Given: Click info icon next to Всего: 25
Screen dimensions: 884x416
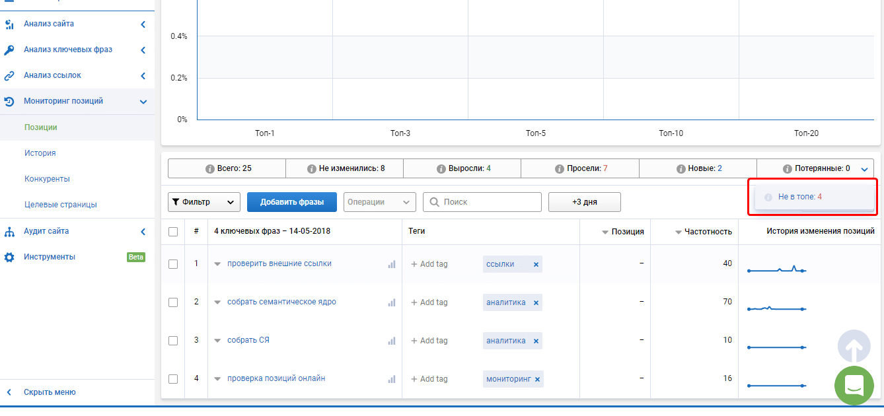Looking at the screenshot, I should (210, 169).
